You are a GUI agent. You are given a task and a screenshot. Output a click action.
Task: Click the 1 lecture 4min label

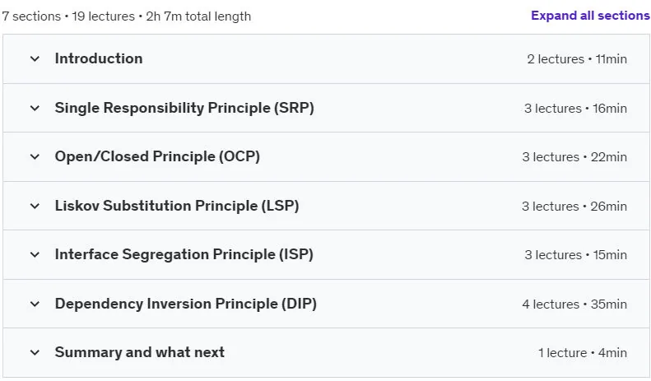coord(583,353)
